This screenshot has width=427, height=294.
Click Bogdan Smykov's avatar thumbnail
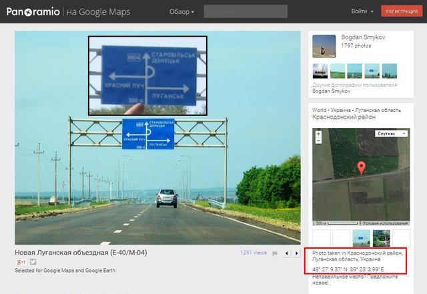tap(324, 46)
